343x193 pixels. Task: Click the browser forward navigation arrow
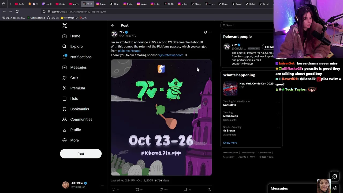pyautogui.click(x=11, y=12)
